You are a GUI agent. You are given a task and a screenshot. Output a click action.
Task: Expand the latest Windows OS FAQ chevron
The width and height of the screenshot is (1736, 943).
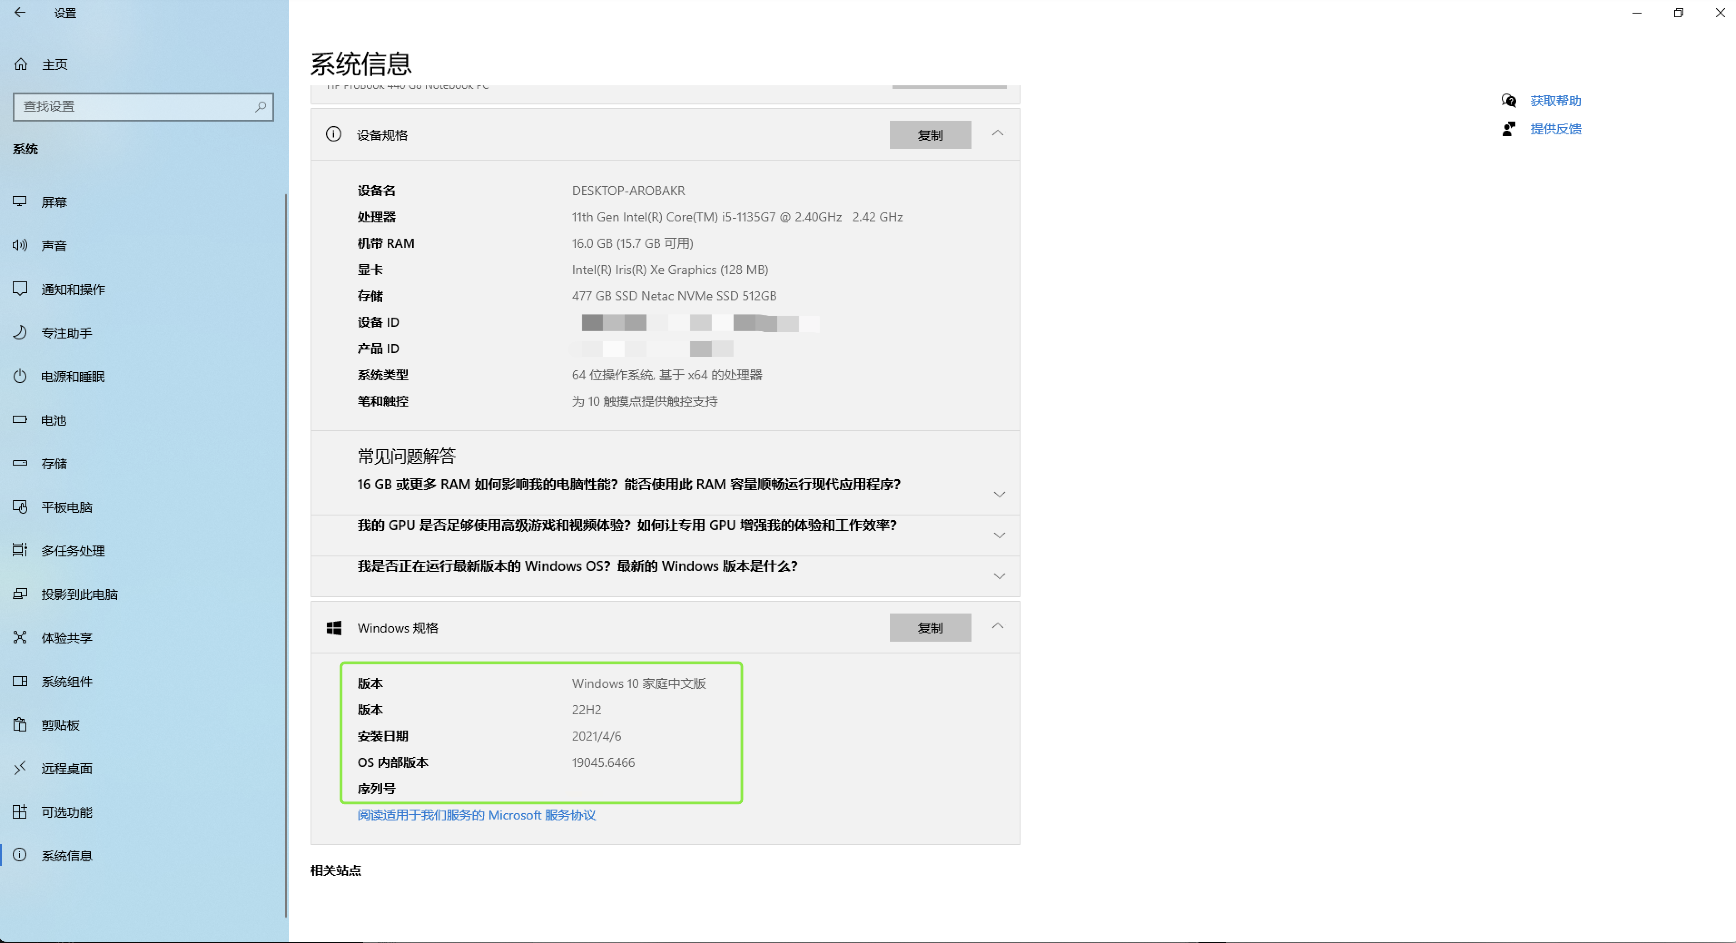click(x=999, y=576)
